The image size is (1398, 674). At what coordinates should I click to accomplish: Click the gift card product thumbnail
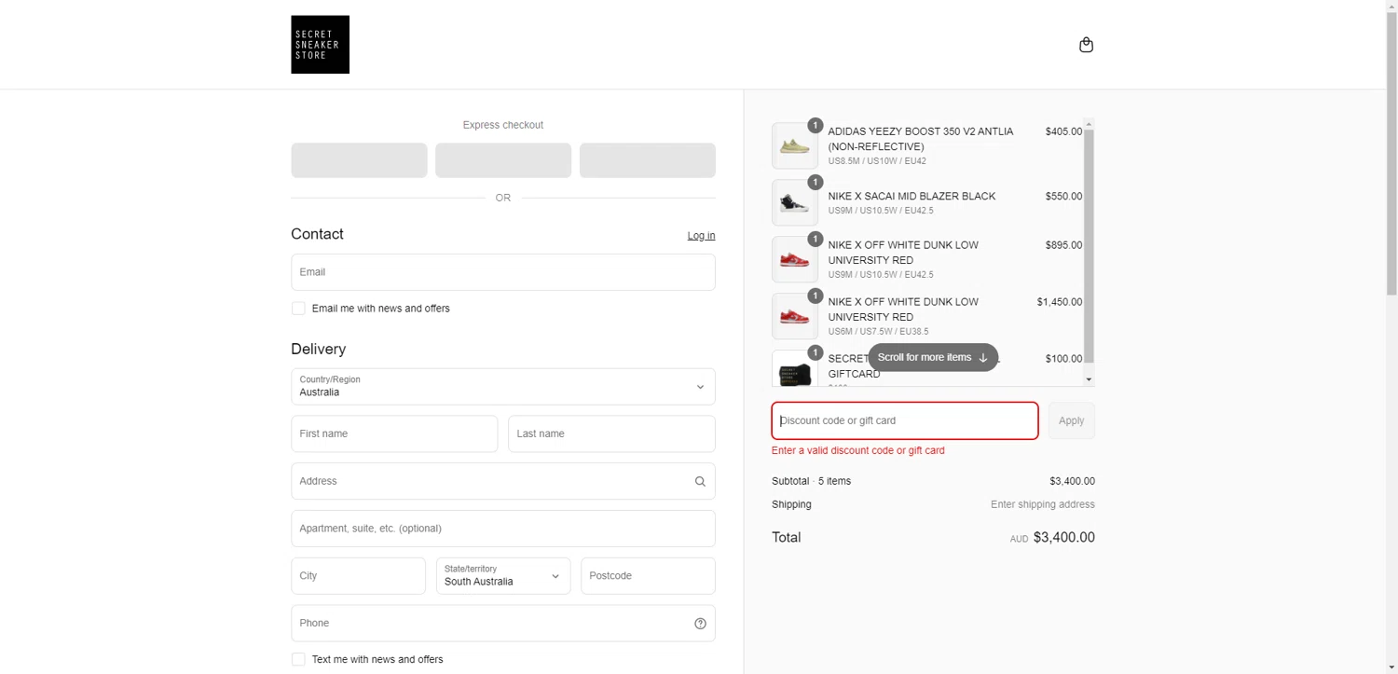(x=795, y=368)
